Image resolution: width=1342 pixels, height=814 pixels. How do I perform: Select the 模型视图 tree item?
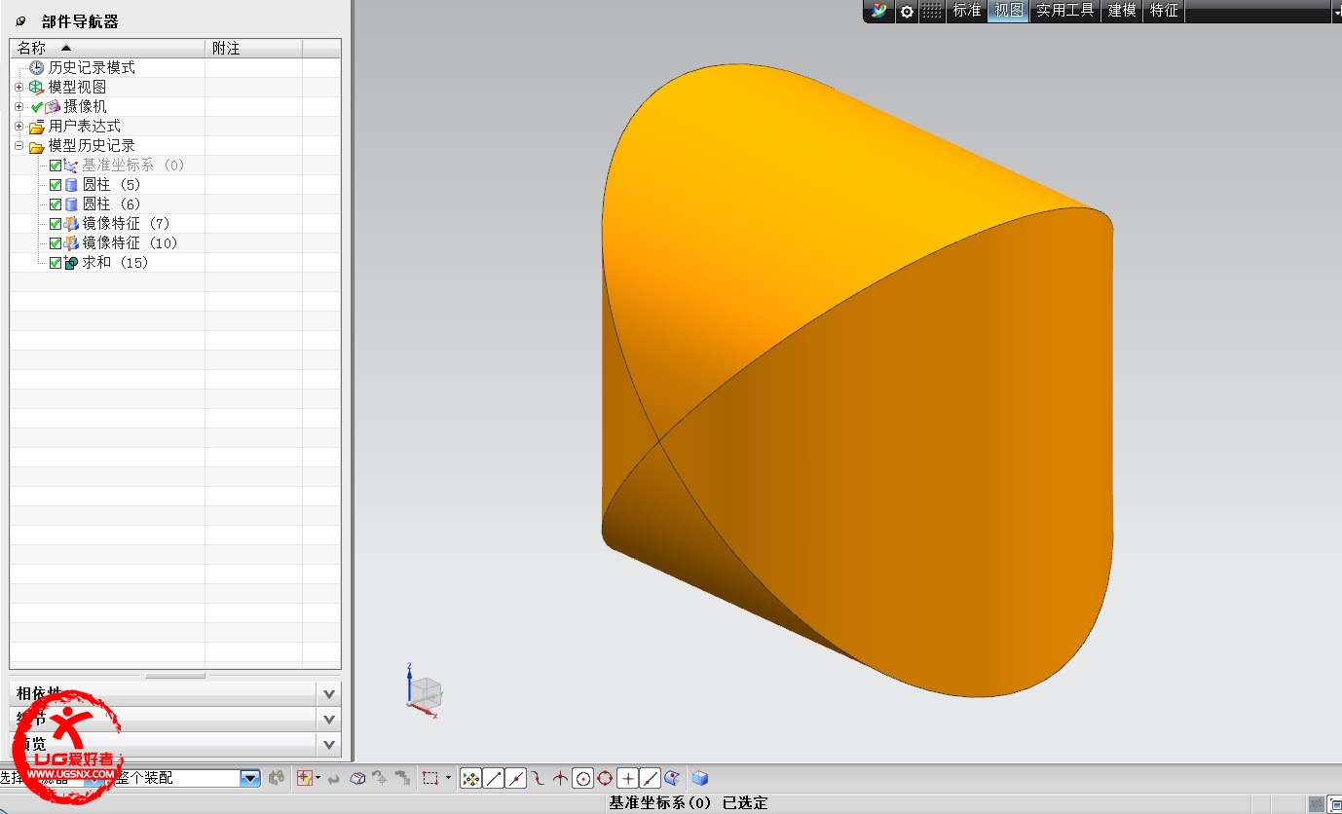[x=78, y=87]
